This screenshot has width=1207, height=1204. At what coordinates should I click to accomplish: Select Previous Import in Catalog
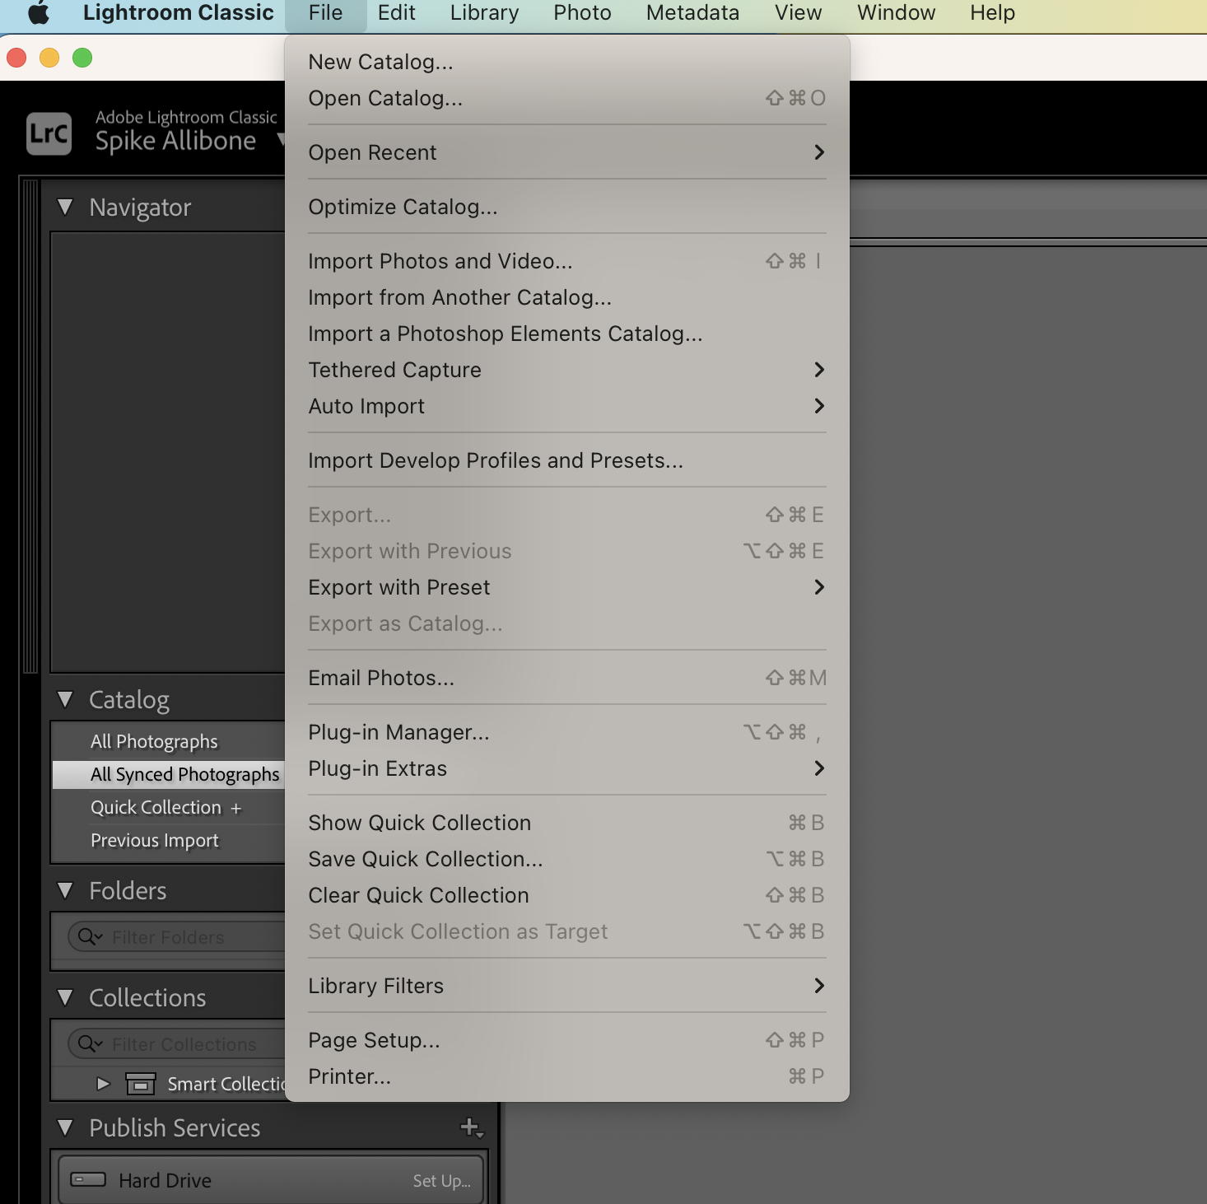(x=169, y=840)
